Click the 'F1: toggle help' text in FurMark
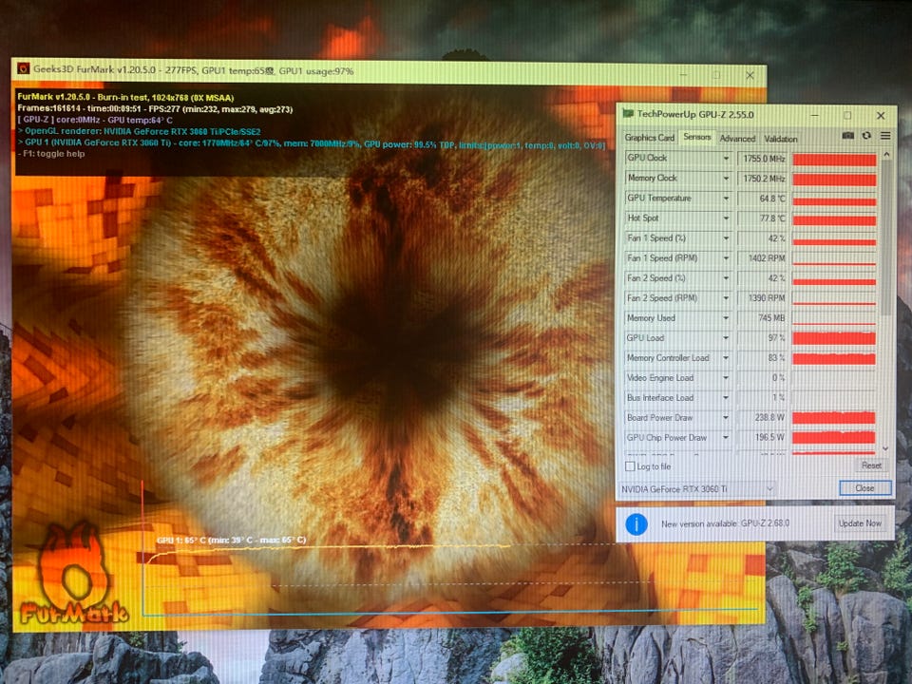Screen dimensions: 912x684 point(51,154)
